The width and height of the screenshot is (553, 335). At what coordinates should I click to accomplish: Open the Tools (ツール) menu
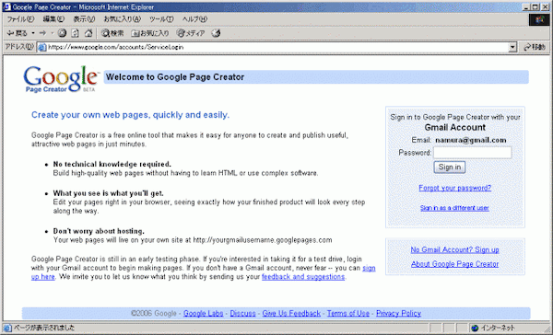[161, 19]
